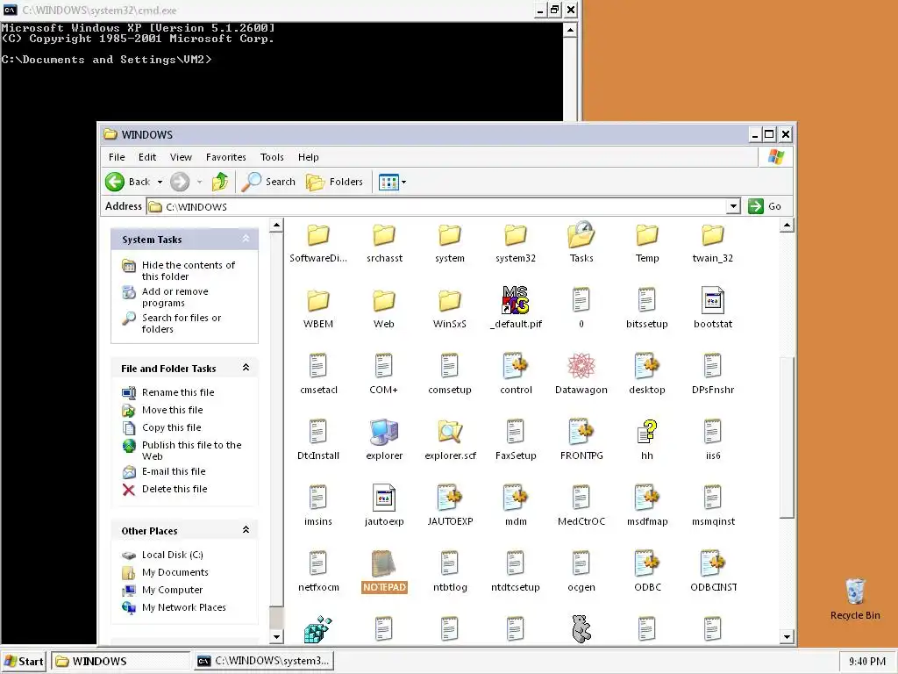
Task: Click the 9:40 PM clock
Action: [867, 662]
